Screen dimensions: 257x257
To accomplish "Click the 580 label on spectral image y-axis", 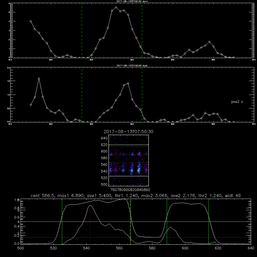I will (x=104, y=158).
